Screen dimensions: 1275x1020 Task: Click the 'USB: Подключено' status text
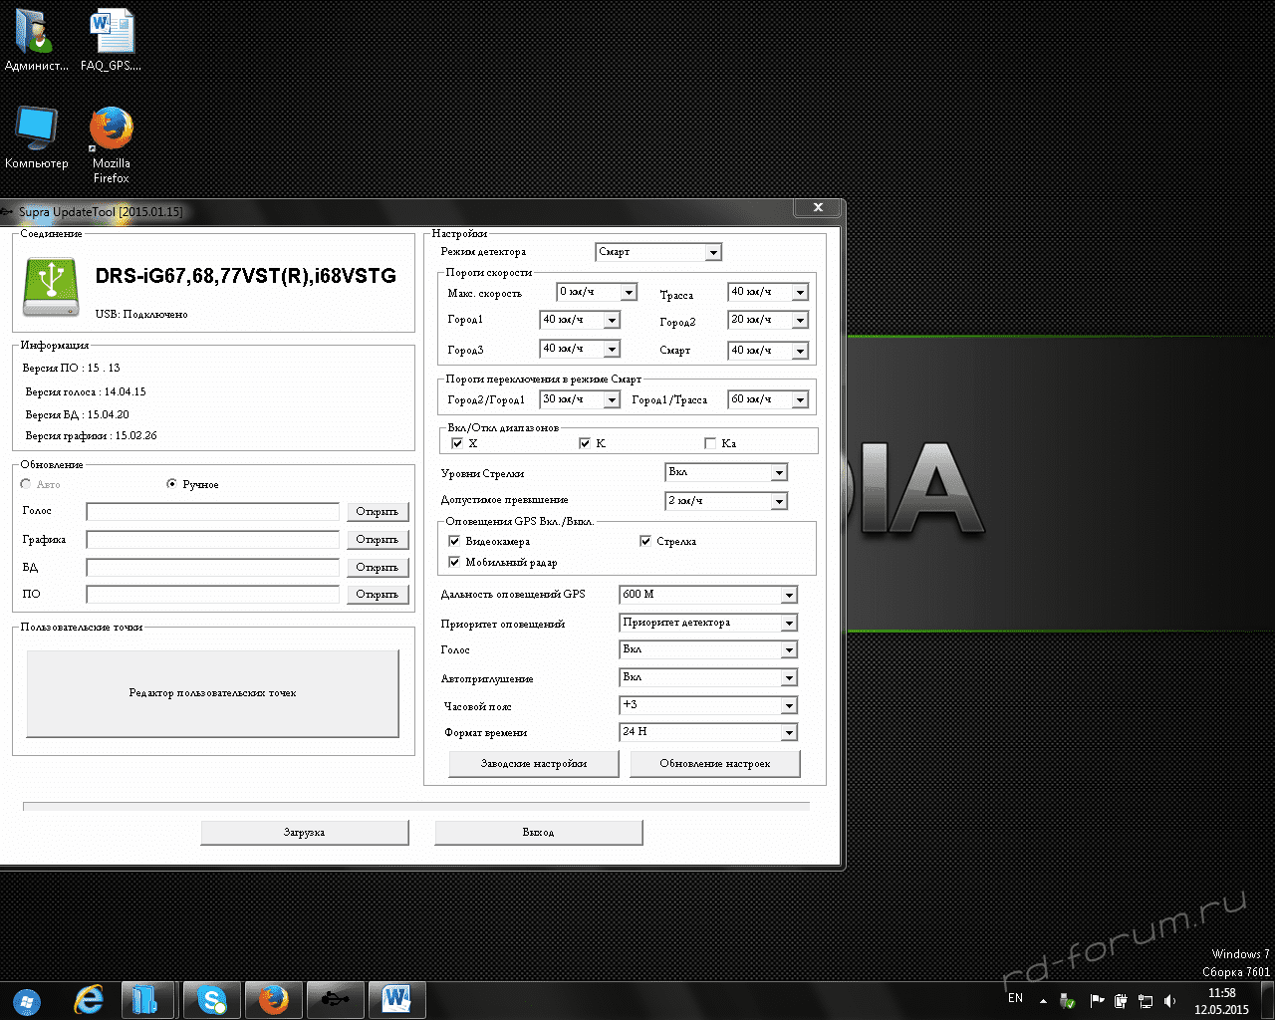(141, 315)
